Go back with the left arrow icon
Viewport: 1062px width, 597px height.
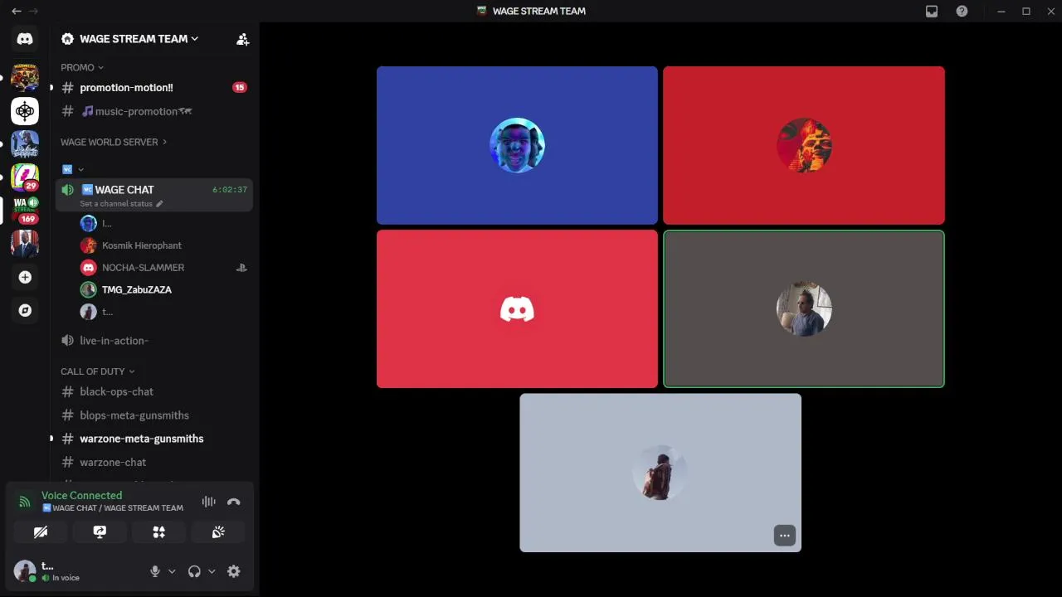click(x=16, y=11)
